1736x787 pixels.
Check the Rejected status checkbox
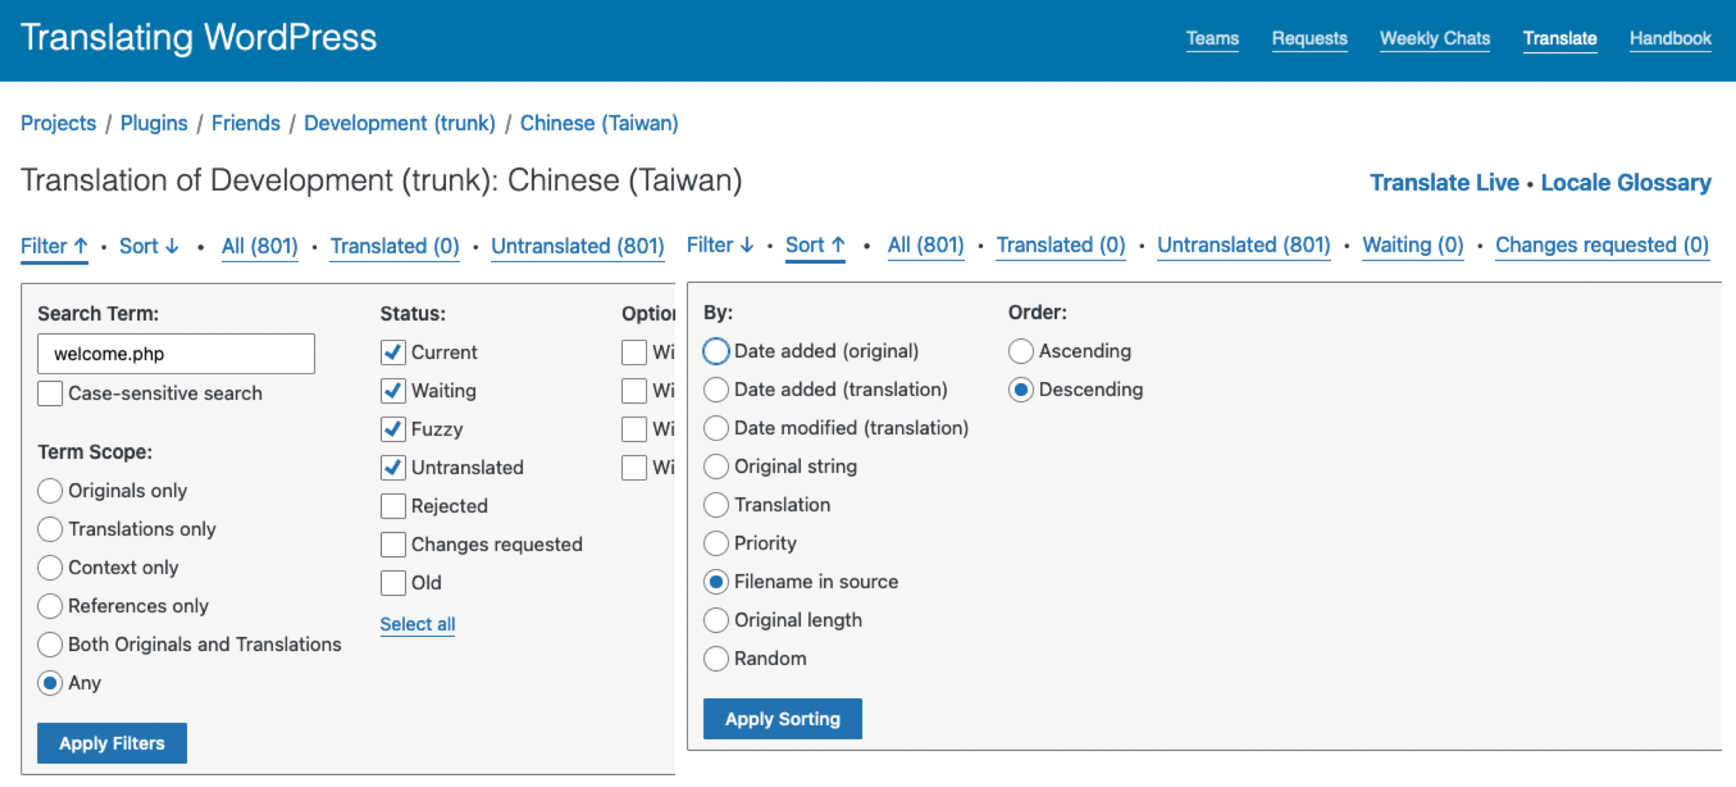point(393,506)
